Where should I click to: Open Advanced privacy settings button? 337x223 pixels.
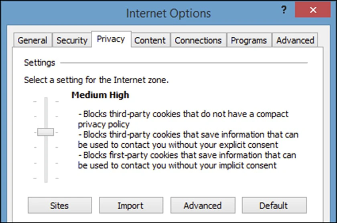[203, 205]
